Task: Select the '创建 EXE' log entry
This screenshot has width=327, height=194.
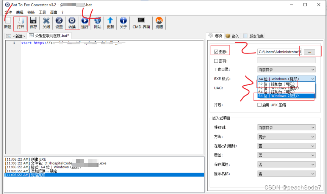Action: coord(104,159)
